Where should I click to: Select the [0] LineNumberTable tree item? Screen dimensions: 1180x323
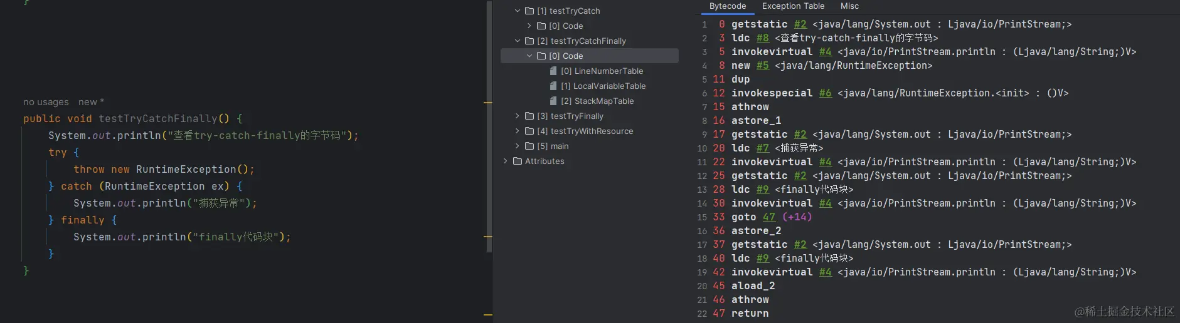point(602,71)
